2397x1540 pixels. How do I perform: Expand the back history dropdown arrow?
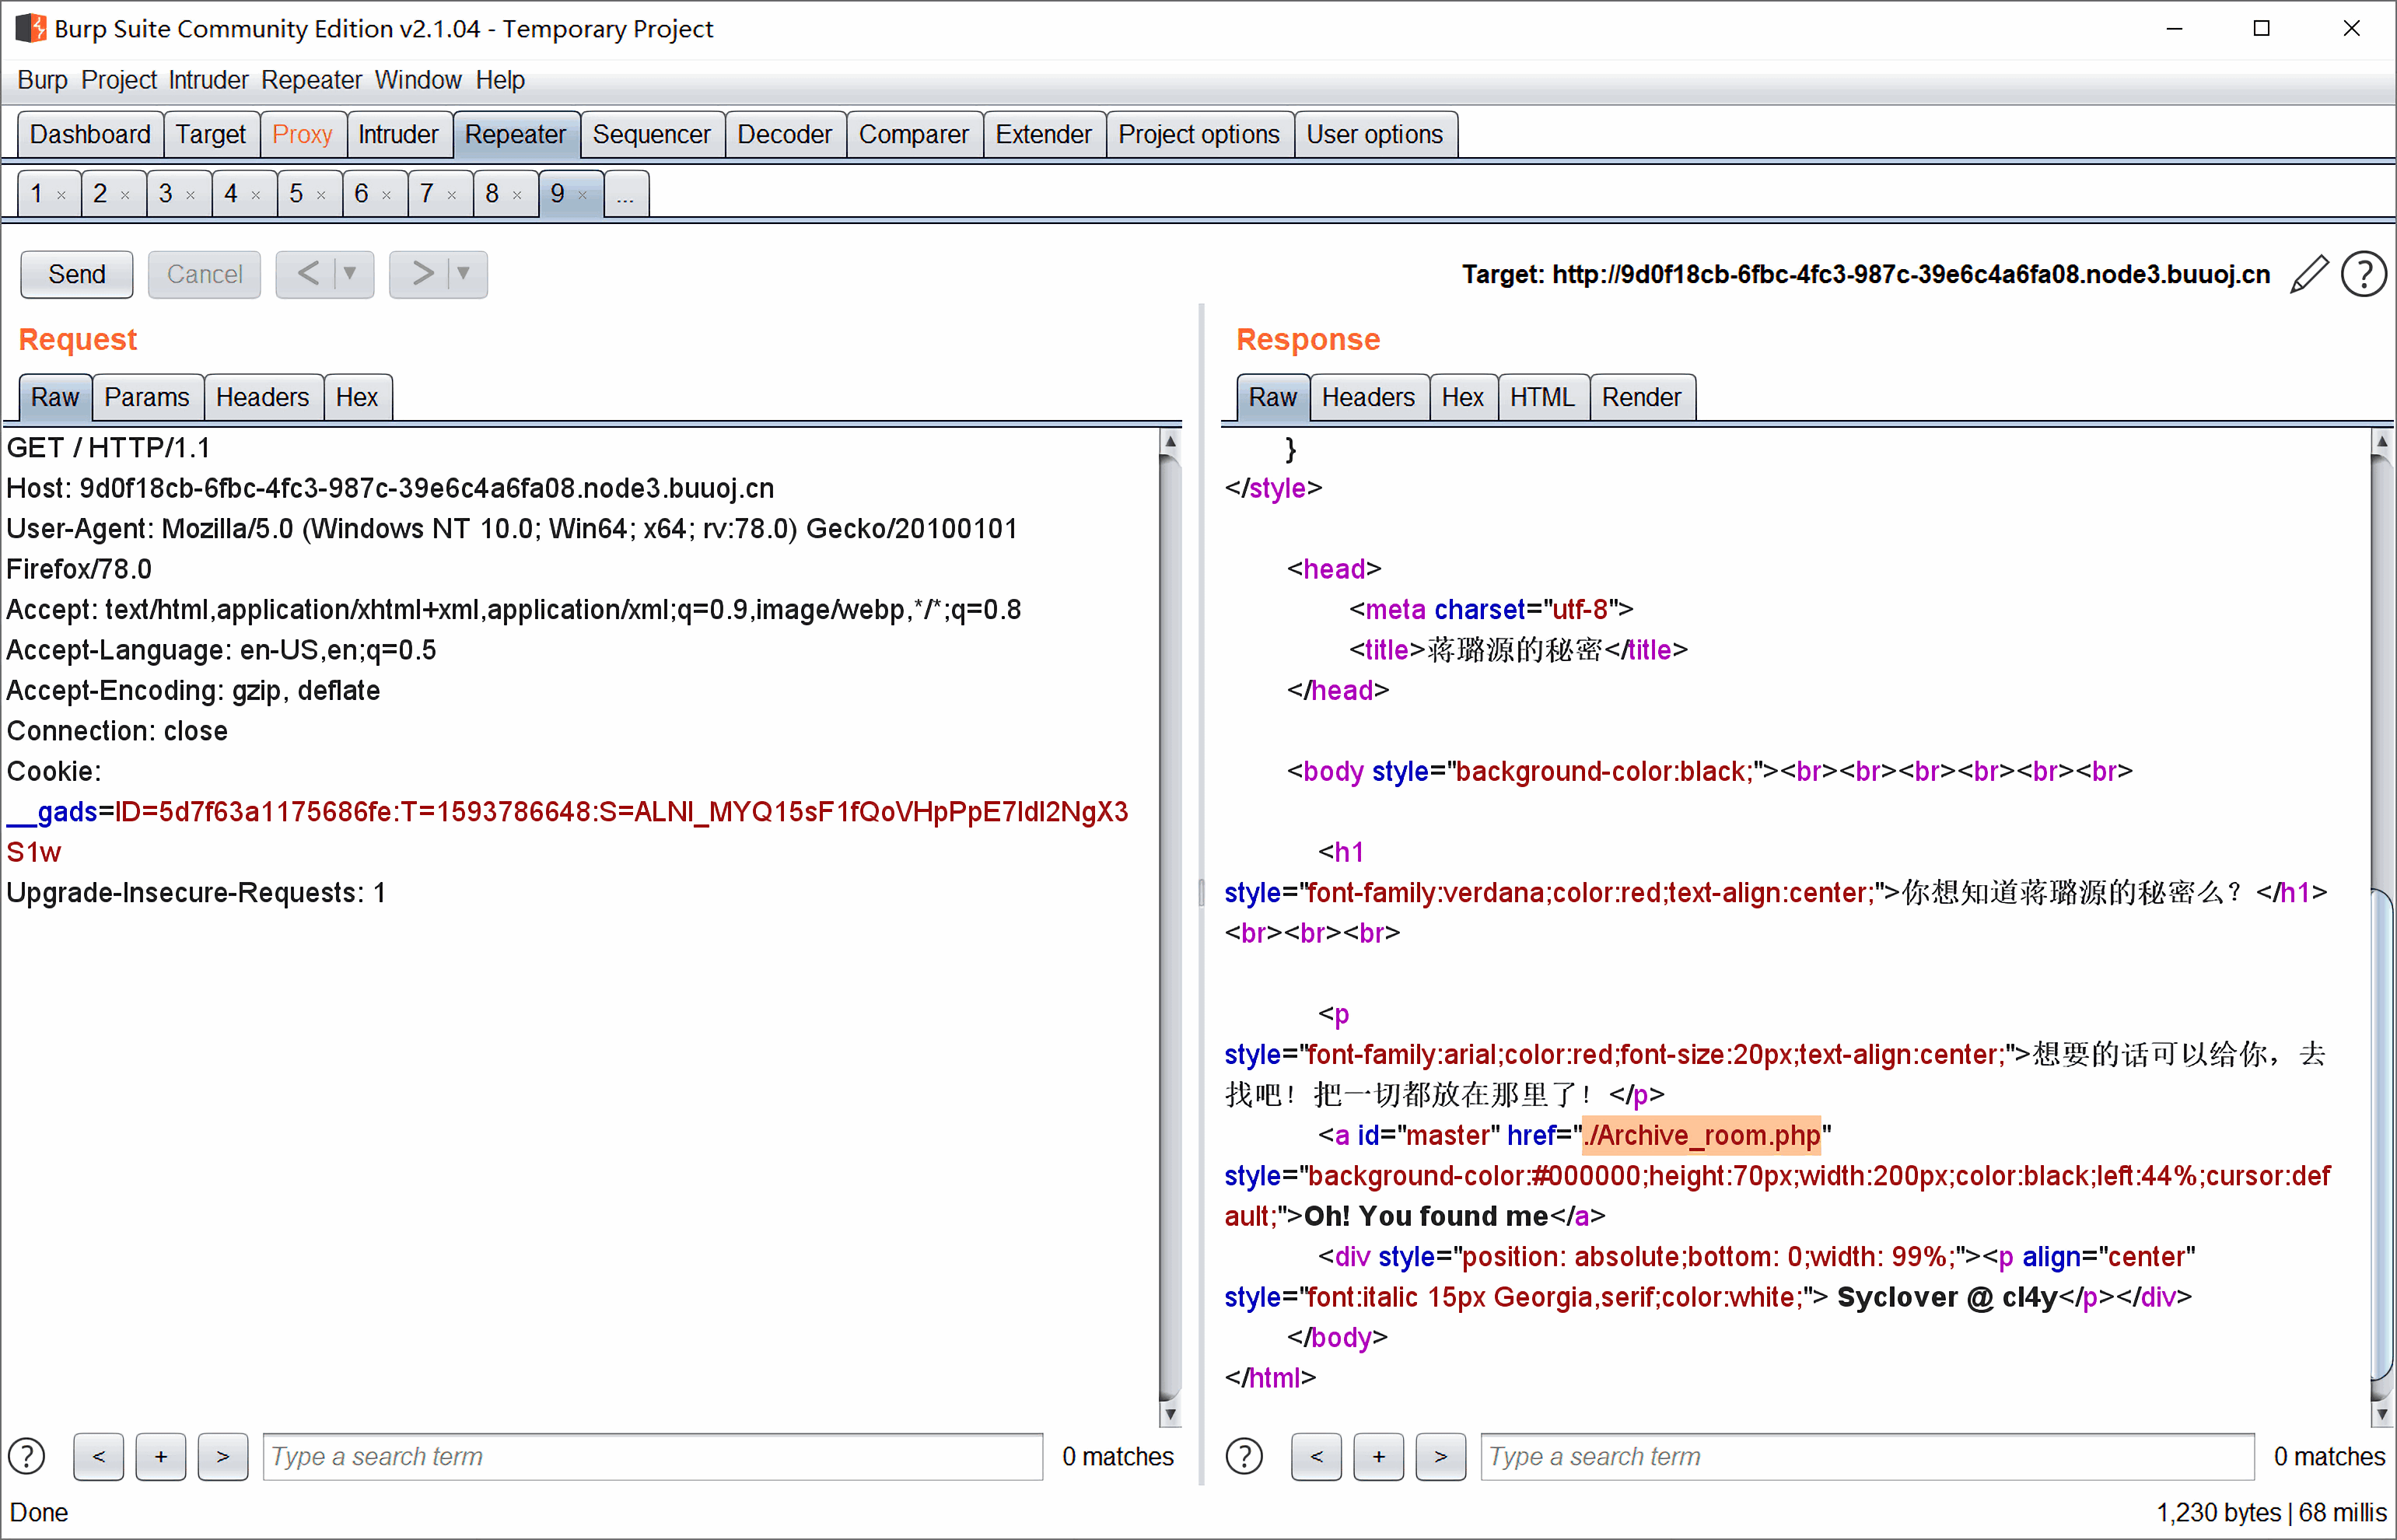click(350, 274)
